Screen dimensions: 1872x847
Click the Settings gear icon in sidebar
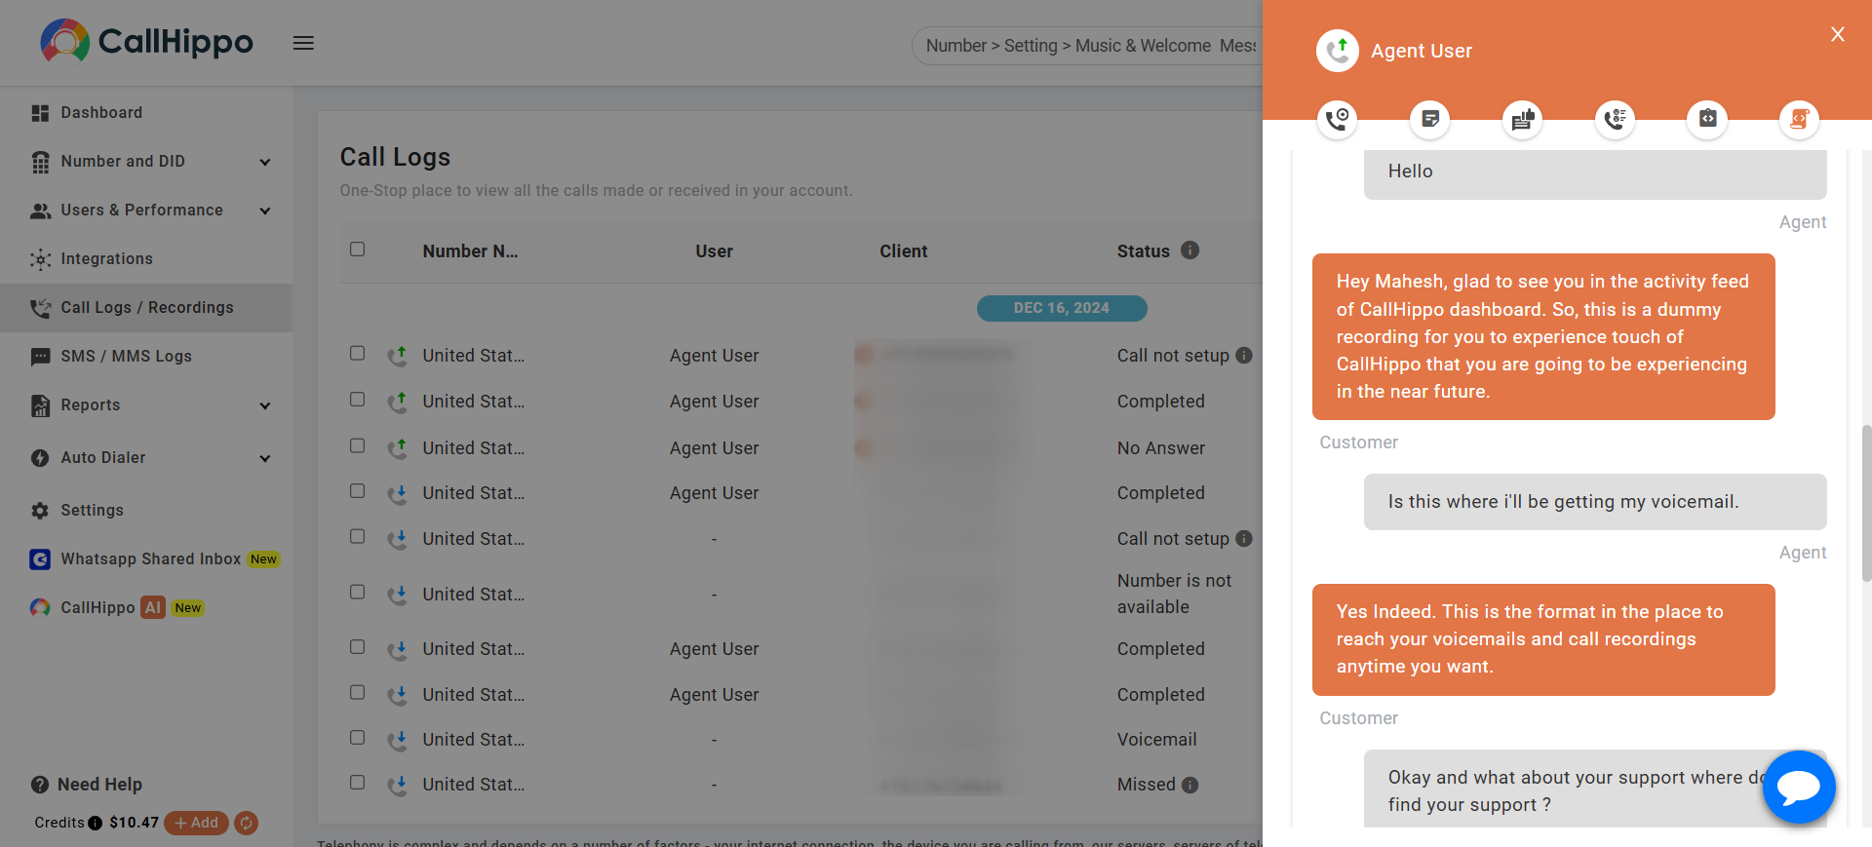[40, 511]
